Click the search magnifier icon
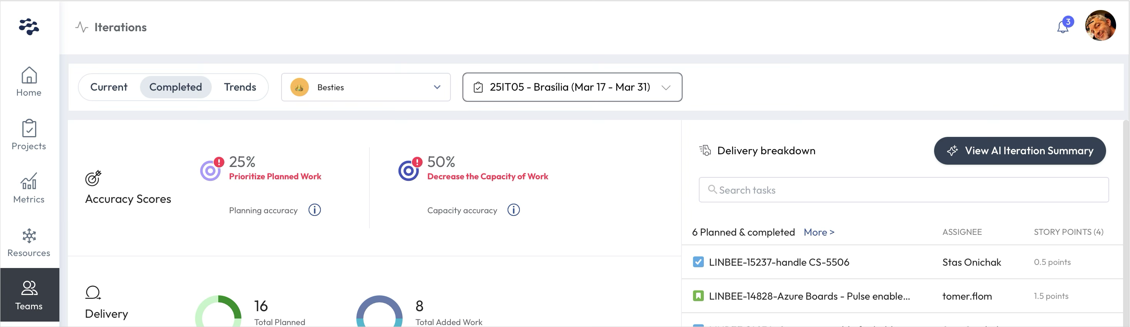The height and width of the screenshot is (327, 1130). click(x=712, y=189)
